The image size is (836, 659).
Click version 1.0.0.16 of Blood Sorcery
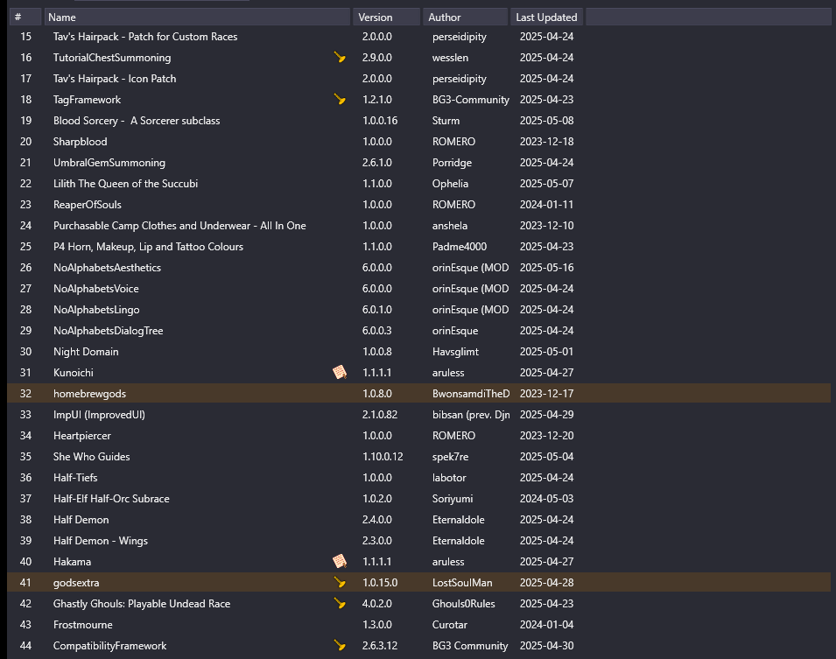pyautogui.click(x=380, y=121)
